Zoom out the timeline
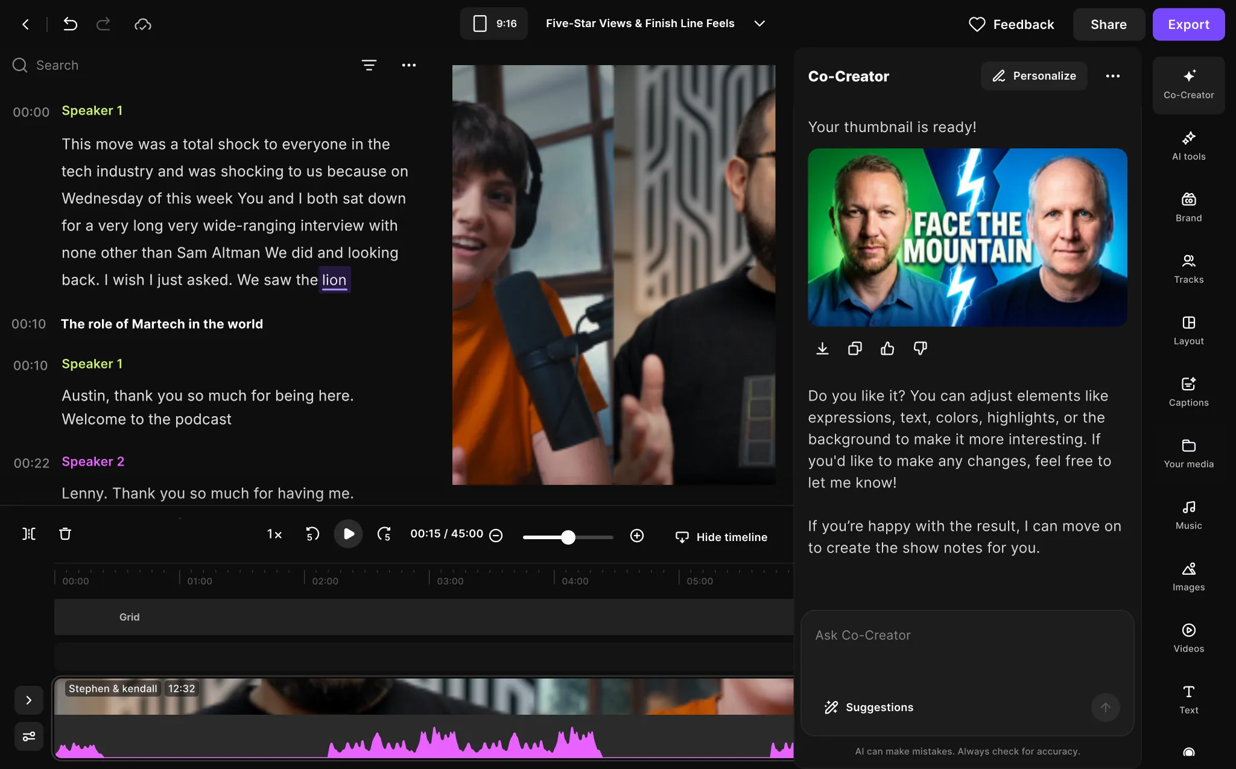Screen dimensions: 1236x769 496,536
